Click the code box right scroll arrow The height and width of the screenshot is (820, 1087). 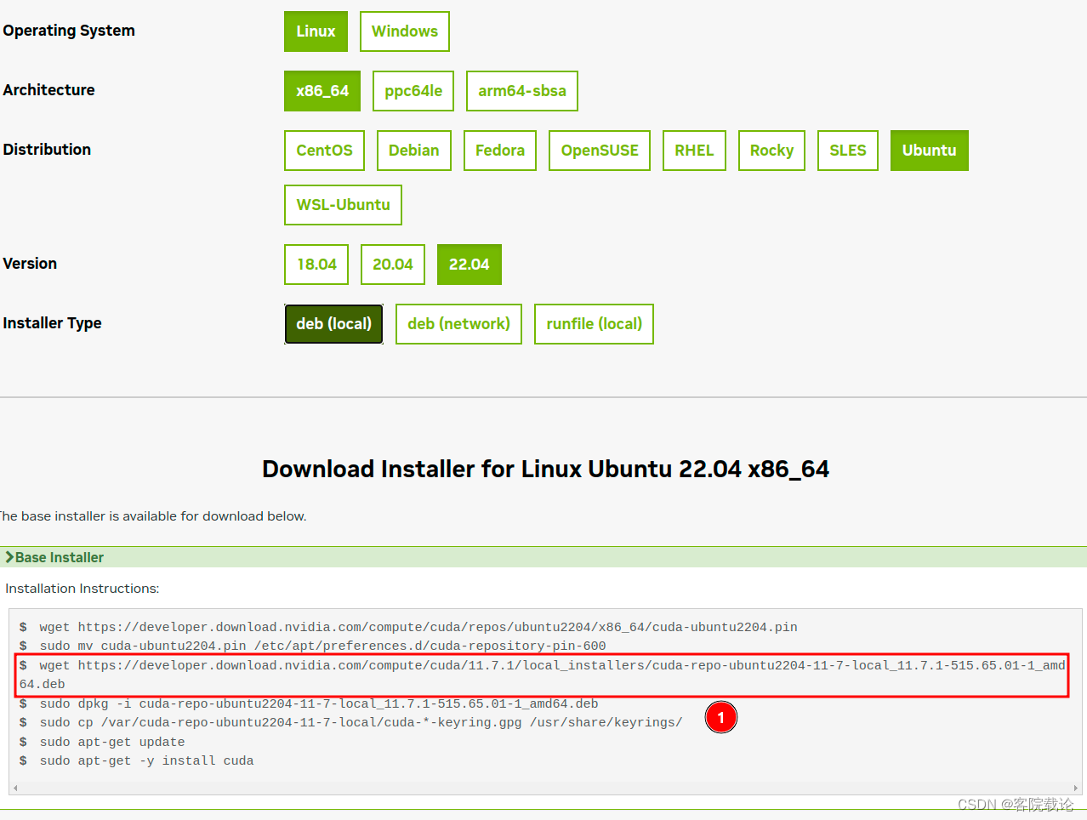1076,789
